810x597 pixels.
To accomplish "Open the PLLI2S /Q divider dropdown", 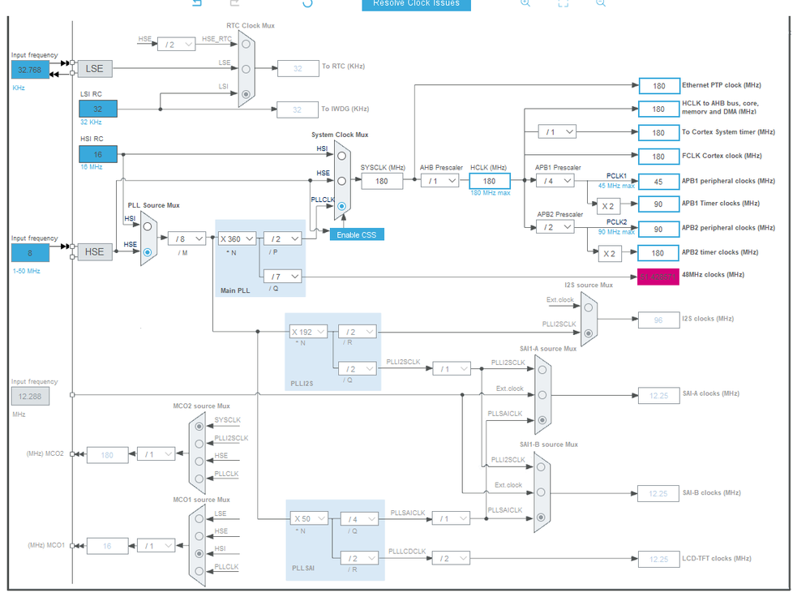I will [358, 369].
